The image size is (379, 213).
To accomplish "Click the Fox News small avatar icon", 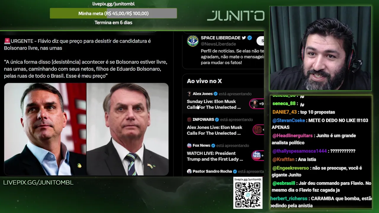I will 189,145.
